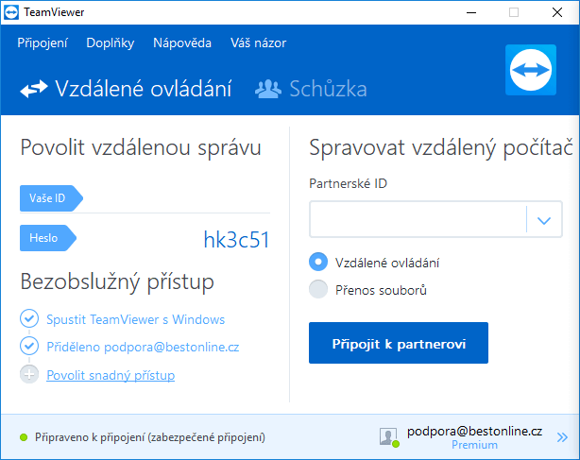Image resolution: width=580 pixels, height=460 pixels.
Task: Click the green connection status dot
Action: pyautogui.click(x=24, y=437)
